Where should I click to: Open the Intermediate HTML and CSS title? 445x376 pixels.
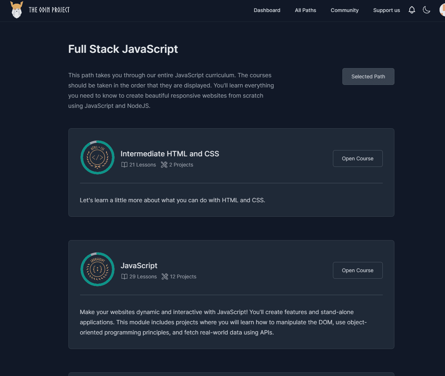(170, 154)
